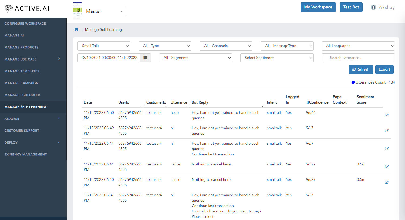405x220 pixels.
Task: Click 0.56 sentiment score at 06:40
Action: click(360, 179)
